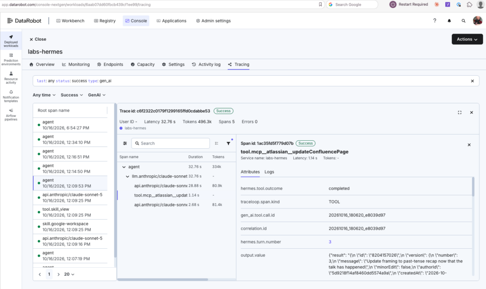Open the Capacity tab
Viewport: 486px width, 289px height.
tap(142, 64)
